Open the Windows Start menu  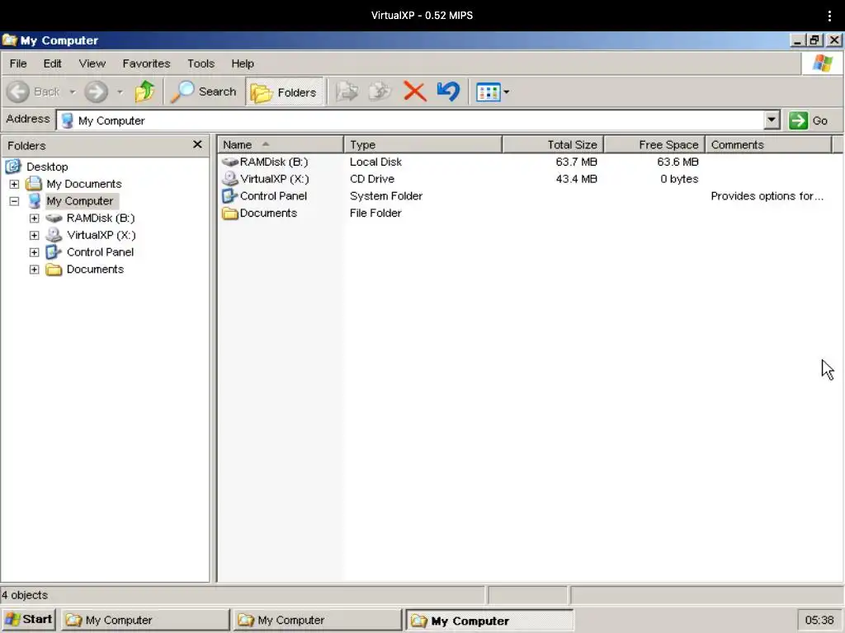[29, 620]
